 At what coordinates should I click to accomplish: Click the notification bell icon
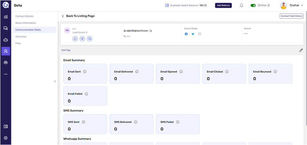241,5
